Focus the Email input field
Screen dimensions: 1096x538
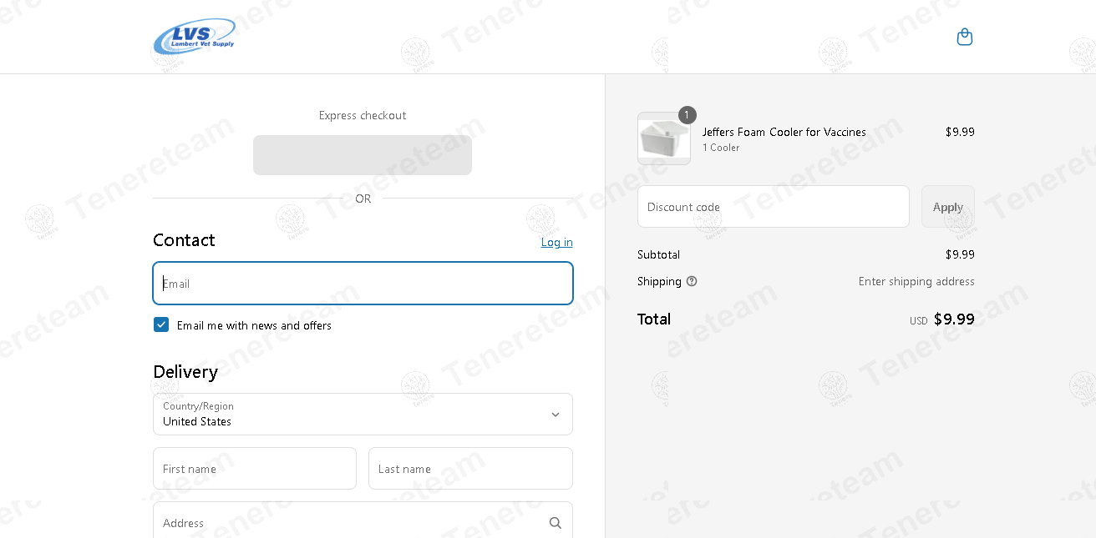tap(363, 284)
